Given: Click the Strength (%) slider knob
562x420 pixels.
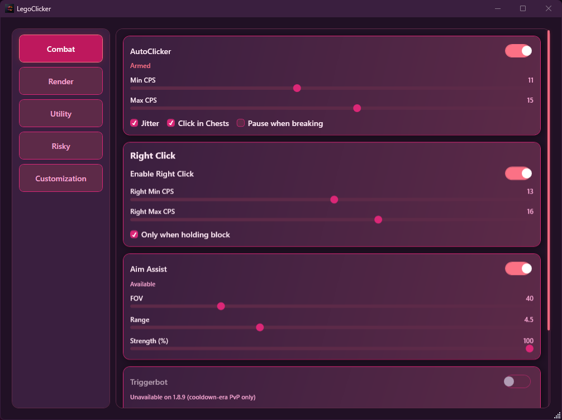Looking at the screenshot, I should click(x=529, y=349).
